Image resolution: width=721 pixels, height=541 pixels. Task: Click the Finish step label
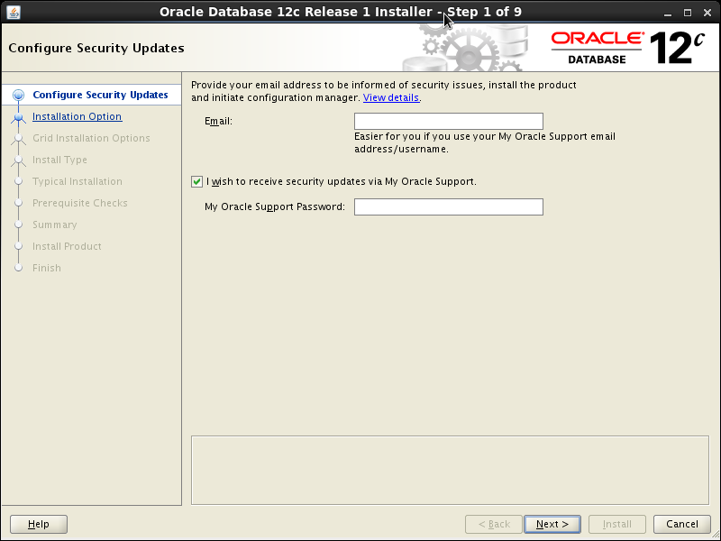coord(47,268)
